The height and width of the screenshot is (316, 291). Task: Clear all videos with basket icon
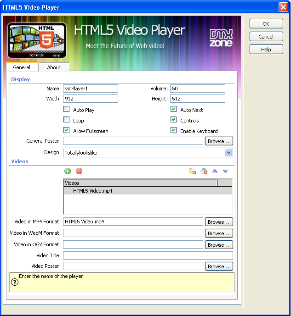(x=204, y=171)
